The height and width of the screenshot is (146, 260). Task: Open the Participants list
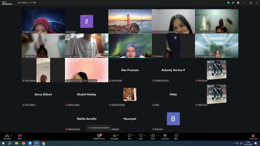tap(115, 137)
